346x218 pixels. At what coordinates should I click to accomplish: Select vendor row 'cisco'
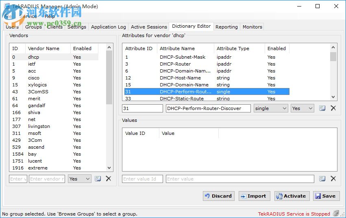tap(55, 78)
